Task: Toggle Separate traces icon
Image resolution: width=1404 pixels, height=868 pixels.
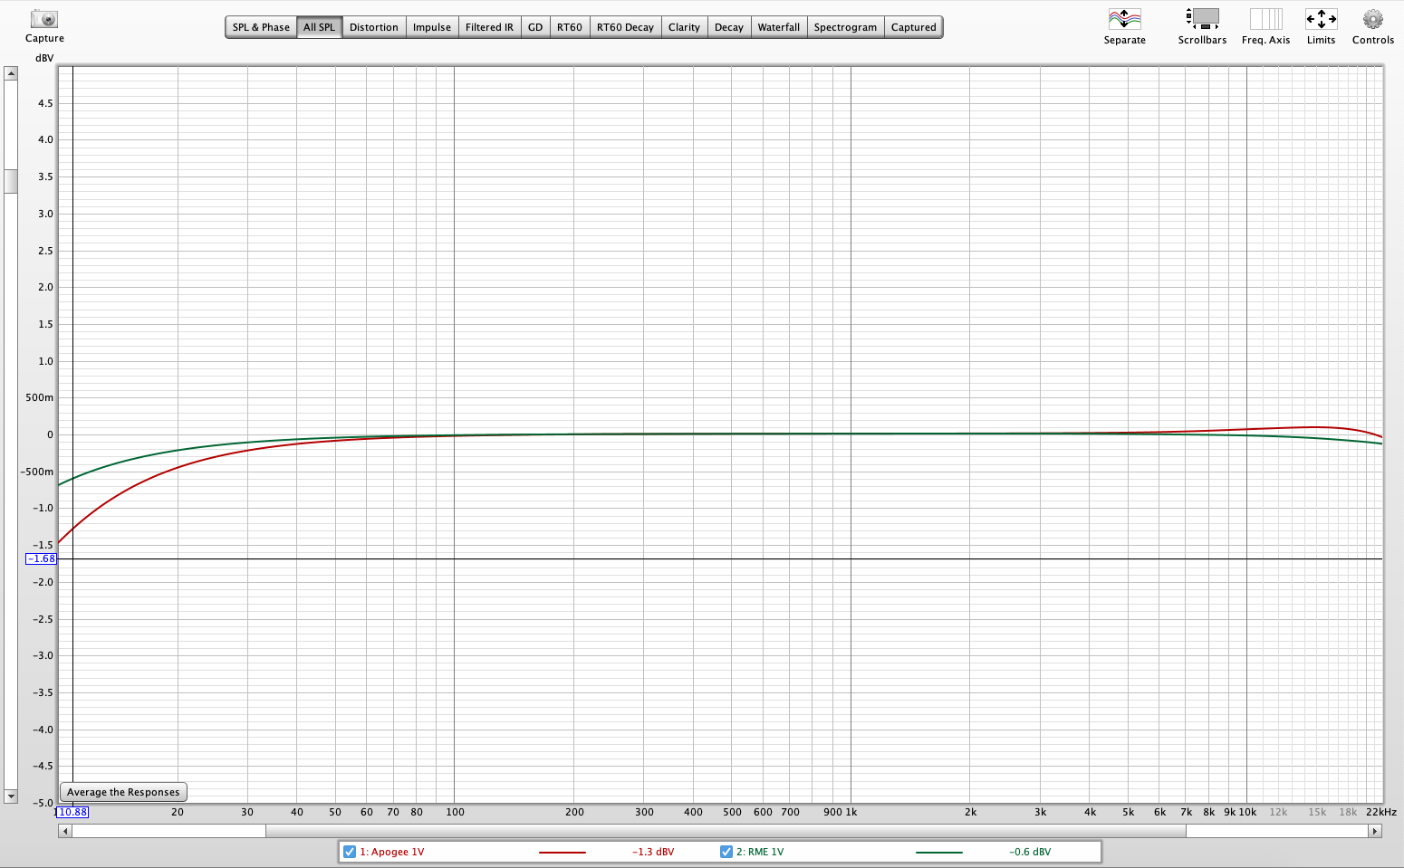Action: (x=1124, y=19)
